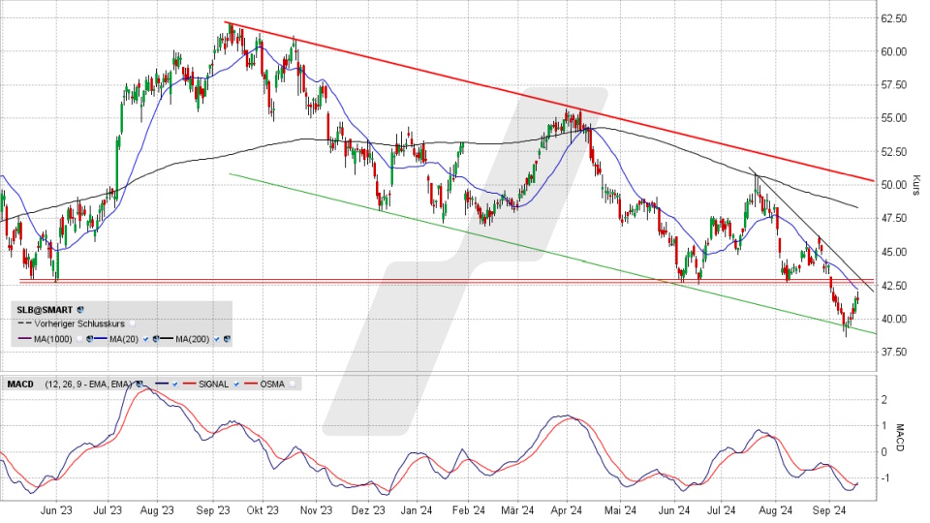Enable the MA(1000) checkbox
Screen dimensions: 930x523
coord(79,339)
